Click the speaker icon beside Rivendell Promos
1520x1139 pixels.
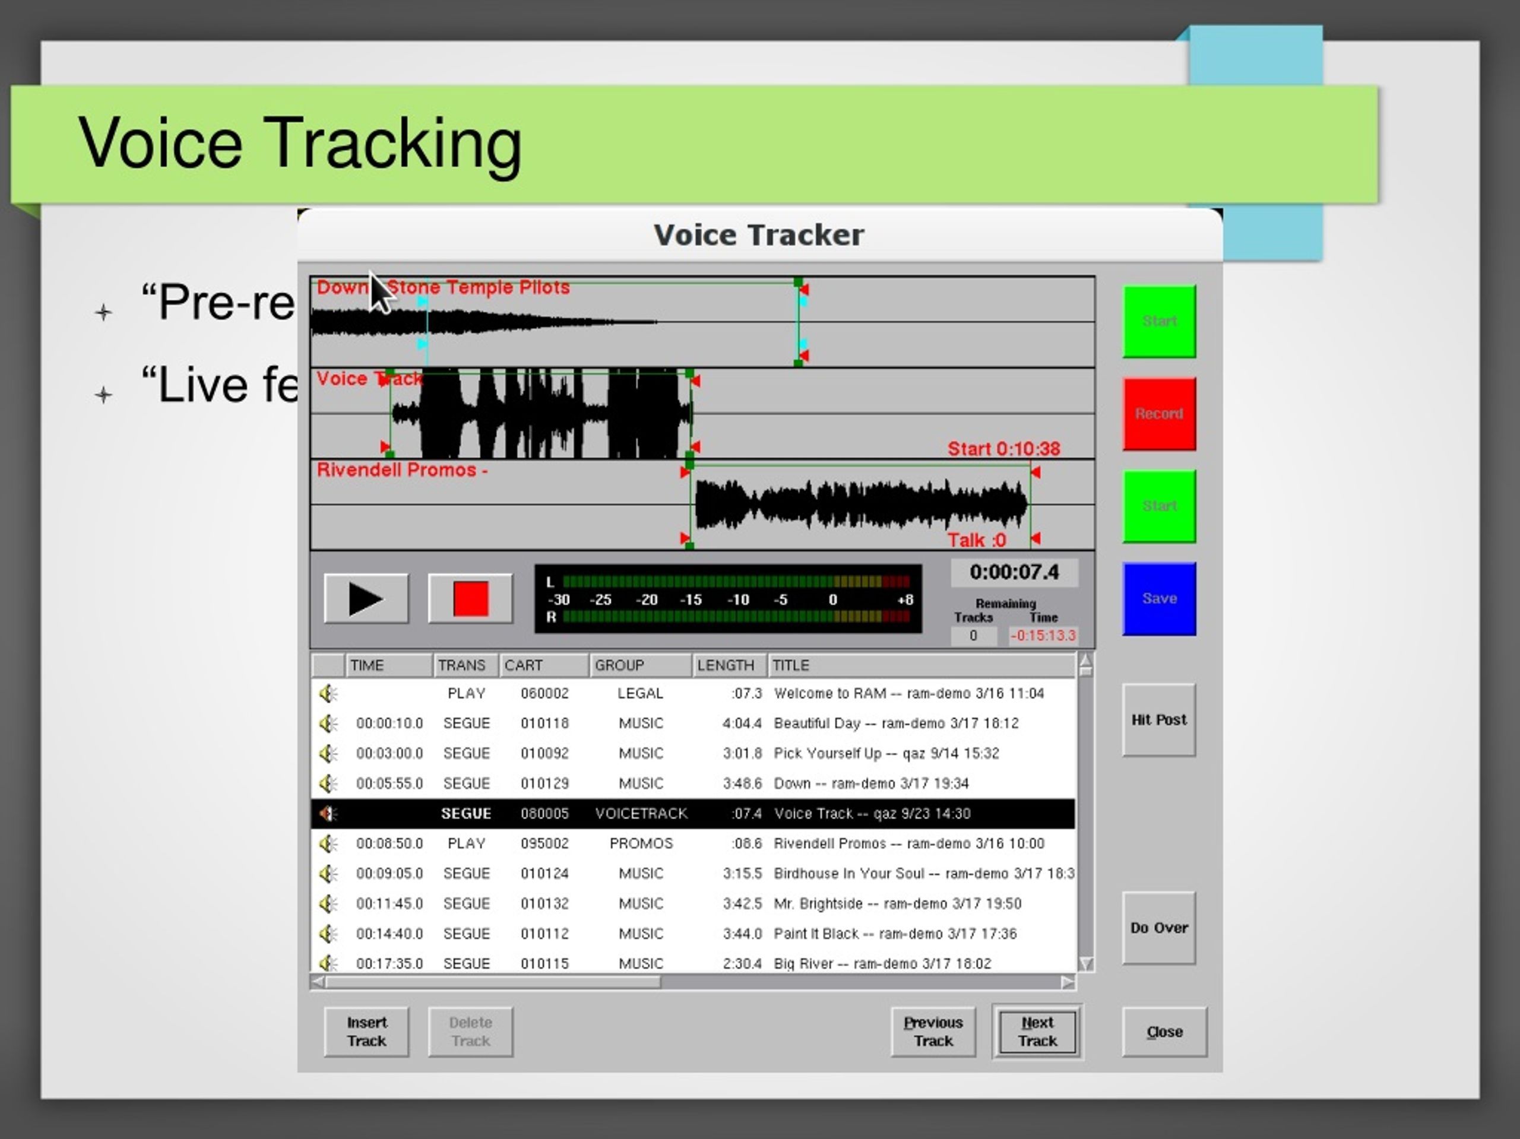pyautogui.click(x=328, y=843)
